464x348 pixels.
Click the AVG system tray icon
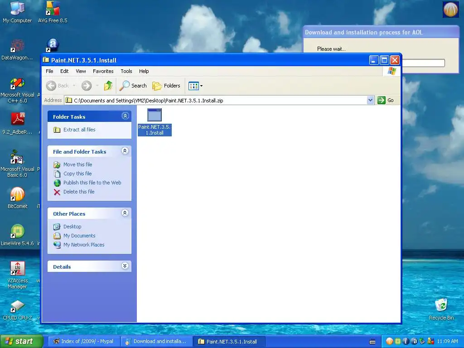tap(430, 342)
